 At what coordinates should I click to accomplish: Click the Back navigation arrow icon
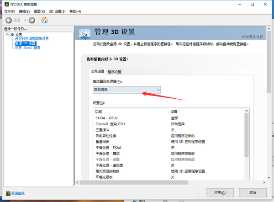[x=9, y=20]
